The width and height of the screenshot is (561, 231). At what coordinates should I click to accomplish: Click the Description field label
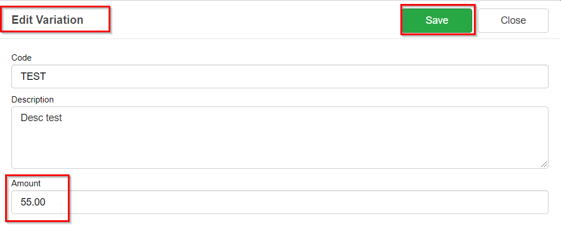tap(32, 100)
